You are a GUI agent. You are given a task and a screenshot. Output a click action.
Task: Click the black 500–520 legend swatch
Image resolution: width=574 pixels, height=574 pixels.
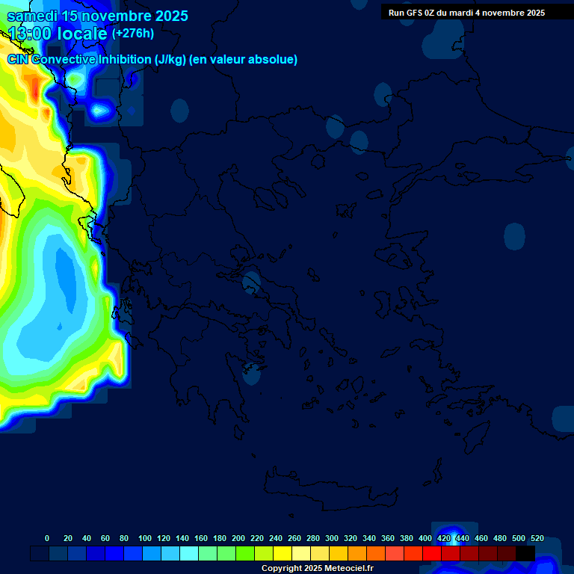point(525,554)
